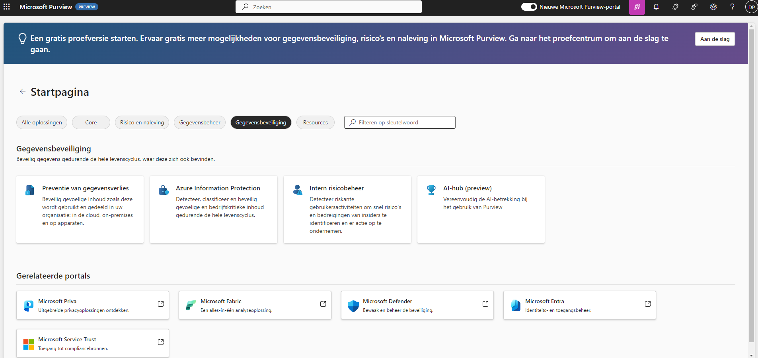This screenshot has height=358, width=758.
Task: Open Microsoft Defender external link
Action: [485, 304]
